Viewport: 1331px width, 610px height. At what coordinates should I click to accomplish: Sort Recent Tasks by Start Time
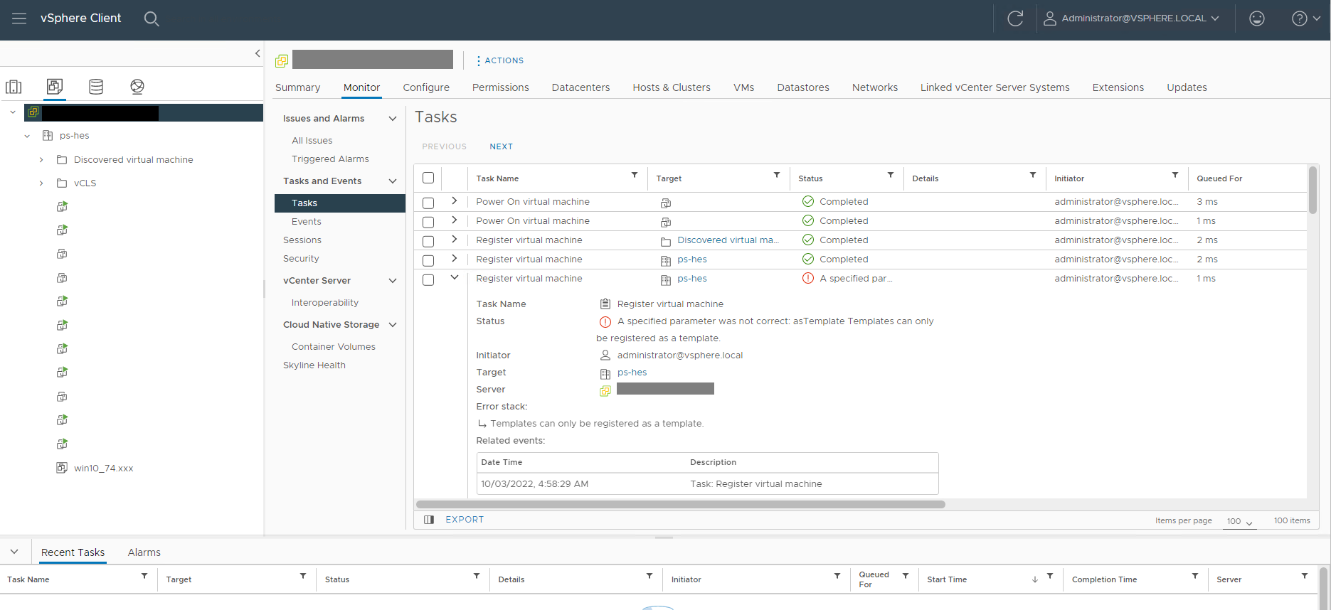click(x=947, y=579)
